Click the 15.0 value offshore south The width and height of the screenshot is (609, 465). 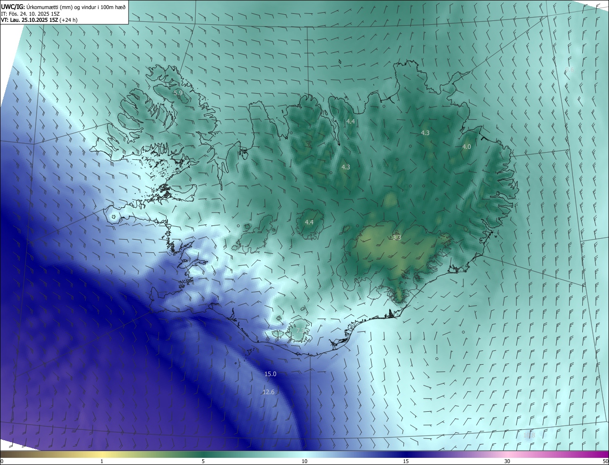point(270,374)
